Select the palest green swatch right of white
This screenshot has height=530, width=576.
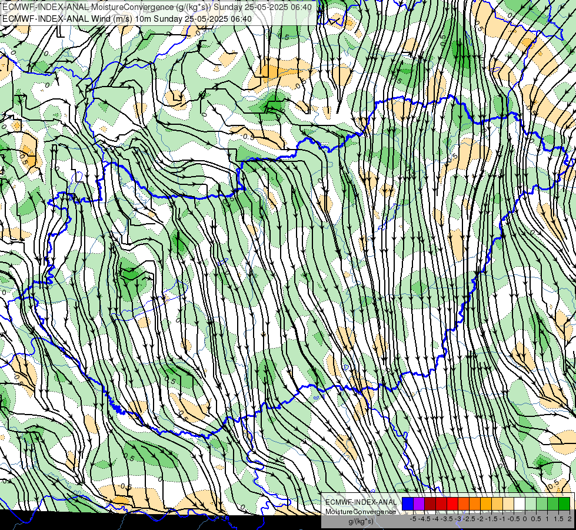[x=531, y=503]
